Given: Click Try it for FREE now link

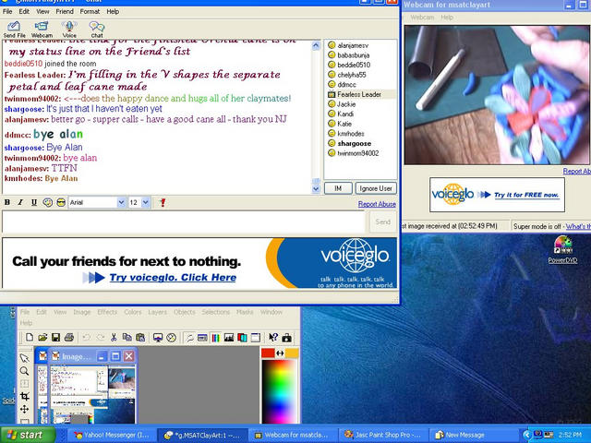Looking at the screenshot, I should (526, 195).
